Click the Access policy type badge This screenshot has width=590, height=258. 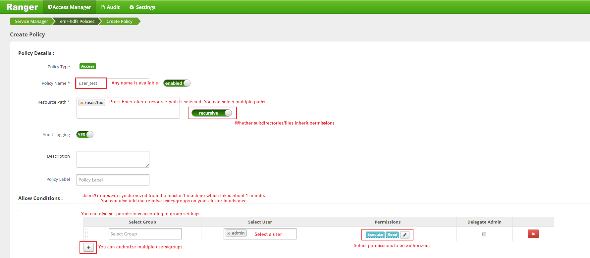[x=88, y=66]
